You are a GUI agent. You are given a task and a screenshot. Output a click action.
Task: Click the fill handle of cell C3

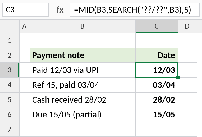(x=178, y=77)
